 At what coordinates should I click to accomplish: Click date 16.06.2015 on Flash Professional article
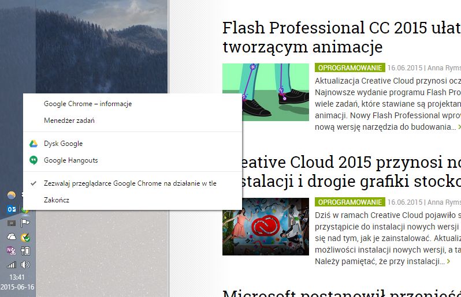[x=405, y=68]
